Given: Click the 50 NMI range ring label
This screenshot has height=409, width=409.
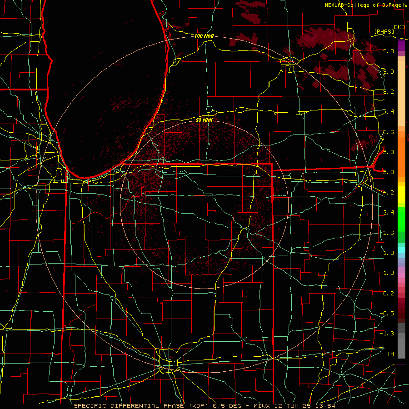Looking at the screenshot, I should (x=204, y=120).
